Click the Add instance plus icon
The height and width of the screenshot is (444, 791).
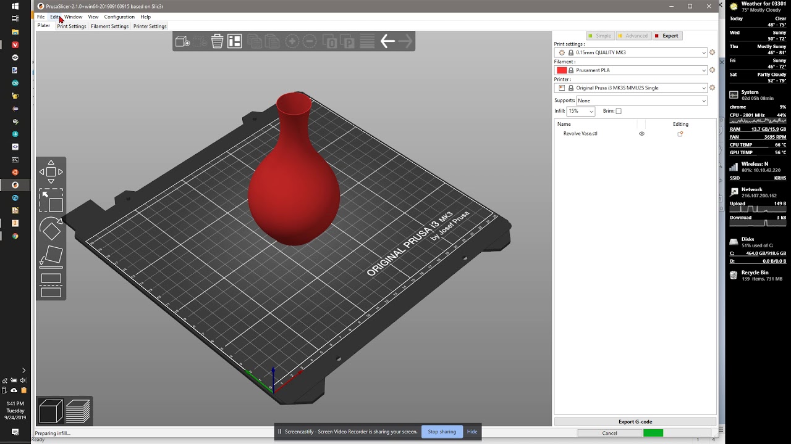pyautogui.click(x=292, y=41)
